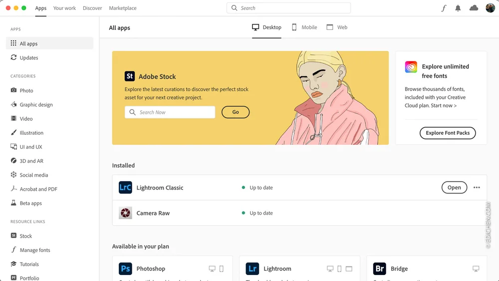Click the Bridge card title
Viewport: 499px width, 281px height.
[x=399, y=269]
